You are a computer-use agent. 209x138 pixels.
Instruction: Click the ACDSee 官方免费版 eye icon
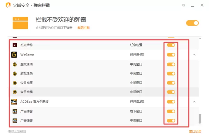click(x=14, y=102)
